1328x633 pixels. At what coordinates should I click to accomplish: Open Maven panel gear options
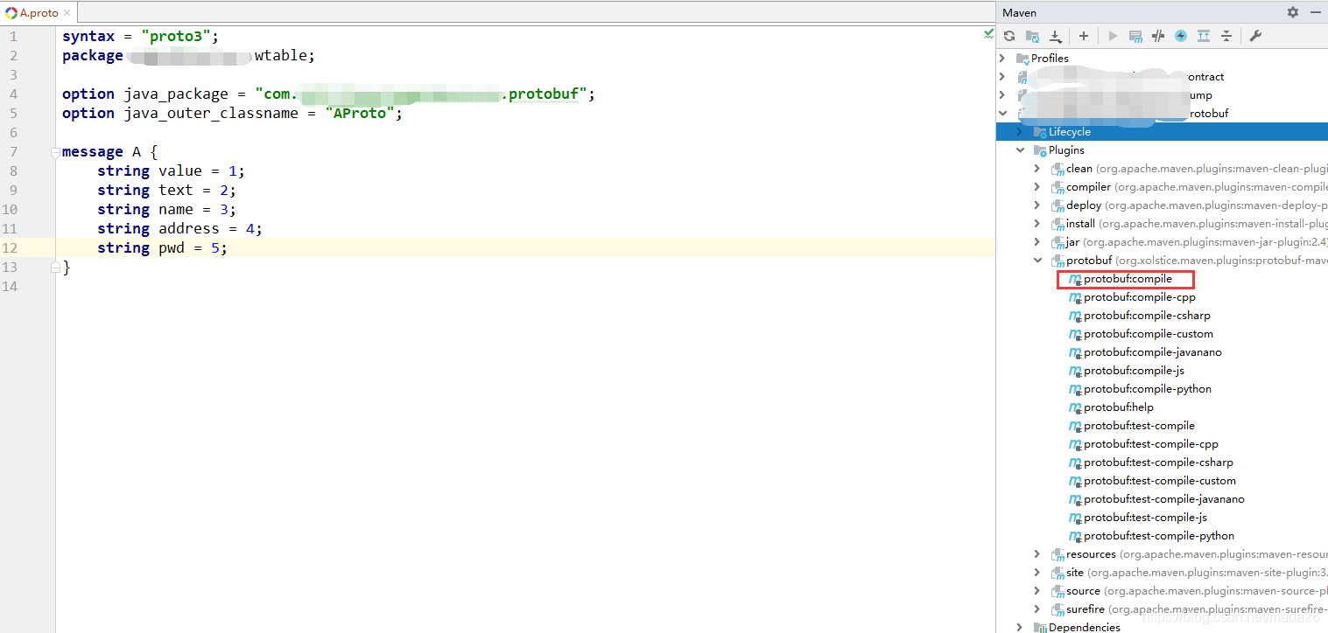(1293, 12)
